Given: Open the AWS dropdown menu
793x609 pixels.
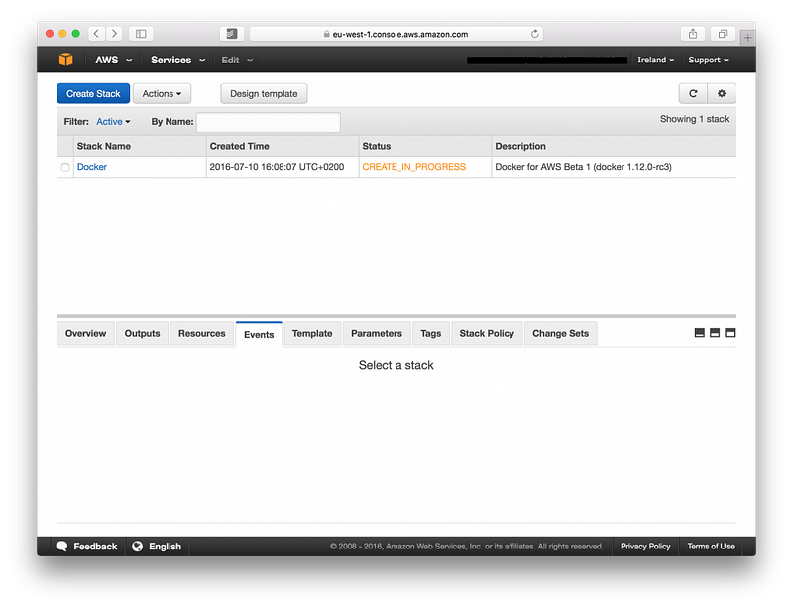Looking at the screenshot, I should pyautogui.click(x=114, y=60).
